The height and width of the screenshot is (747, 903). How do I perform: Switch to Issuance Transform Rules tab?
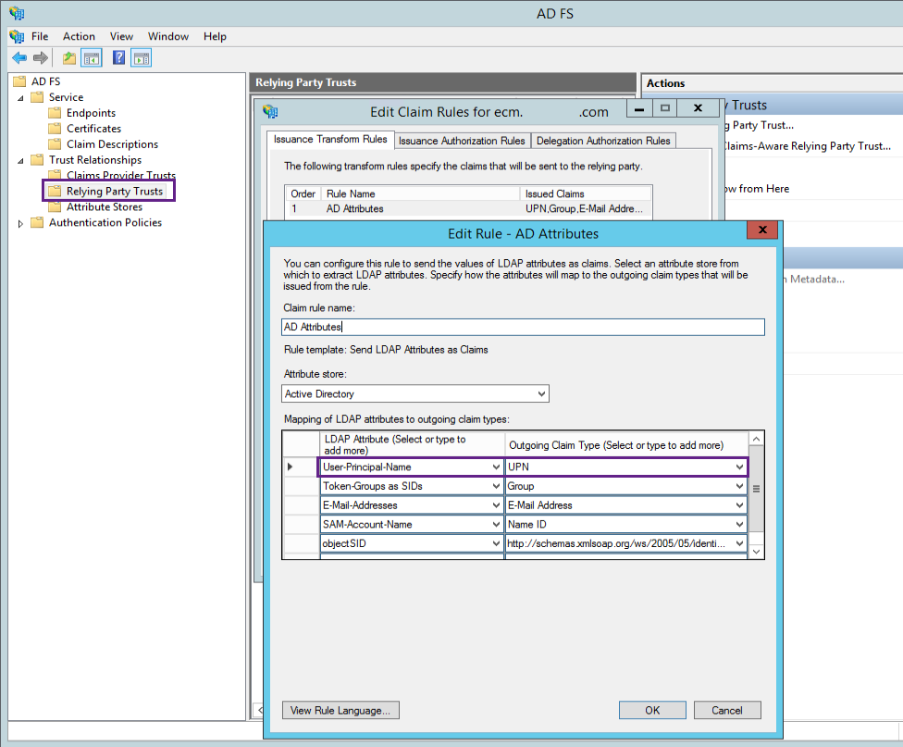[330, 140]
